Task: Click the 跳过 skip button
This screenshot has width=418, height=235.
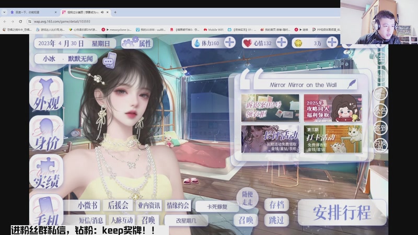Action: (x=276, y=220)
